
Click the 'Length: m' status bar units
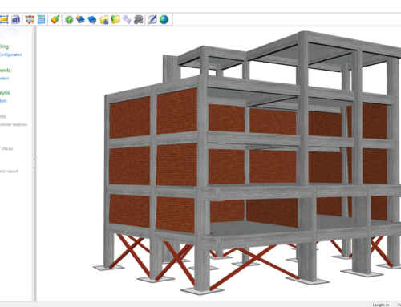381,305
